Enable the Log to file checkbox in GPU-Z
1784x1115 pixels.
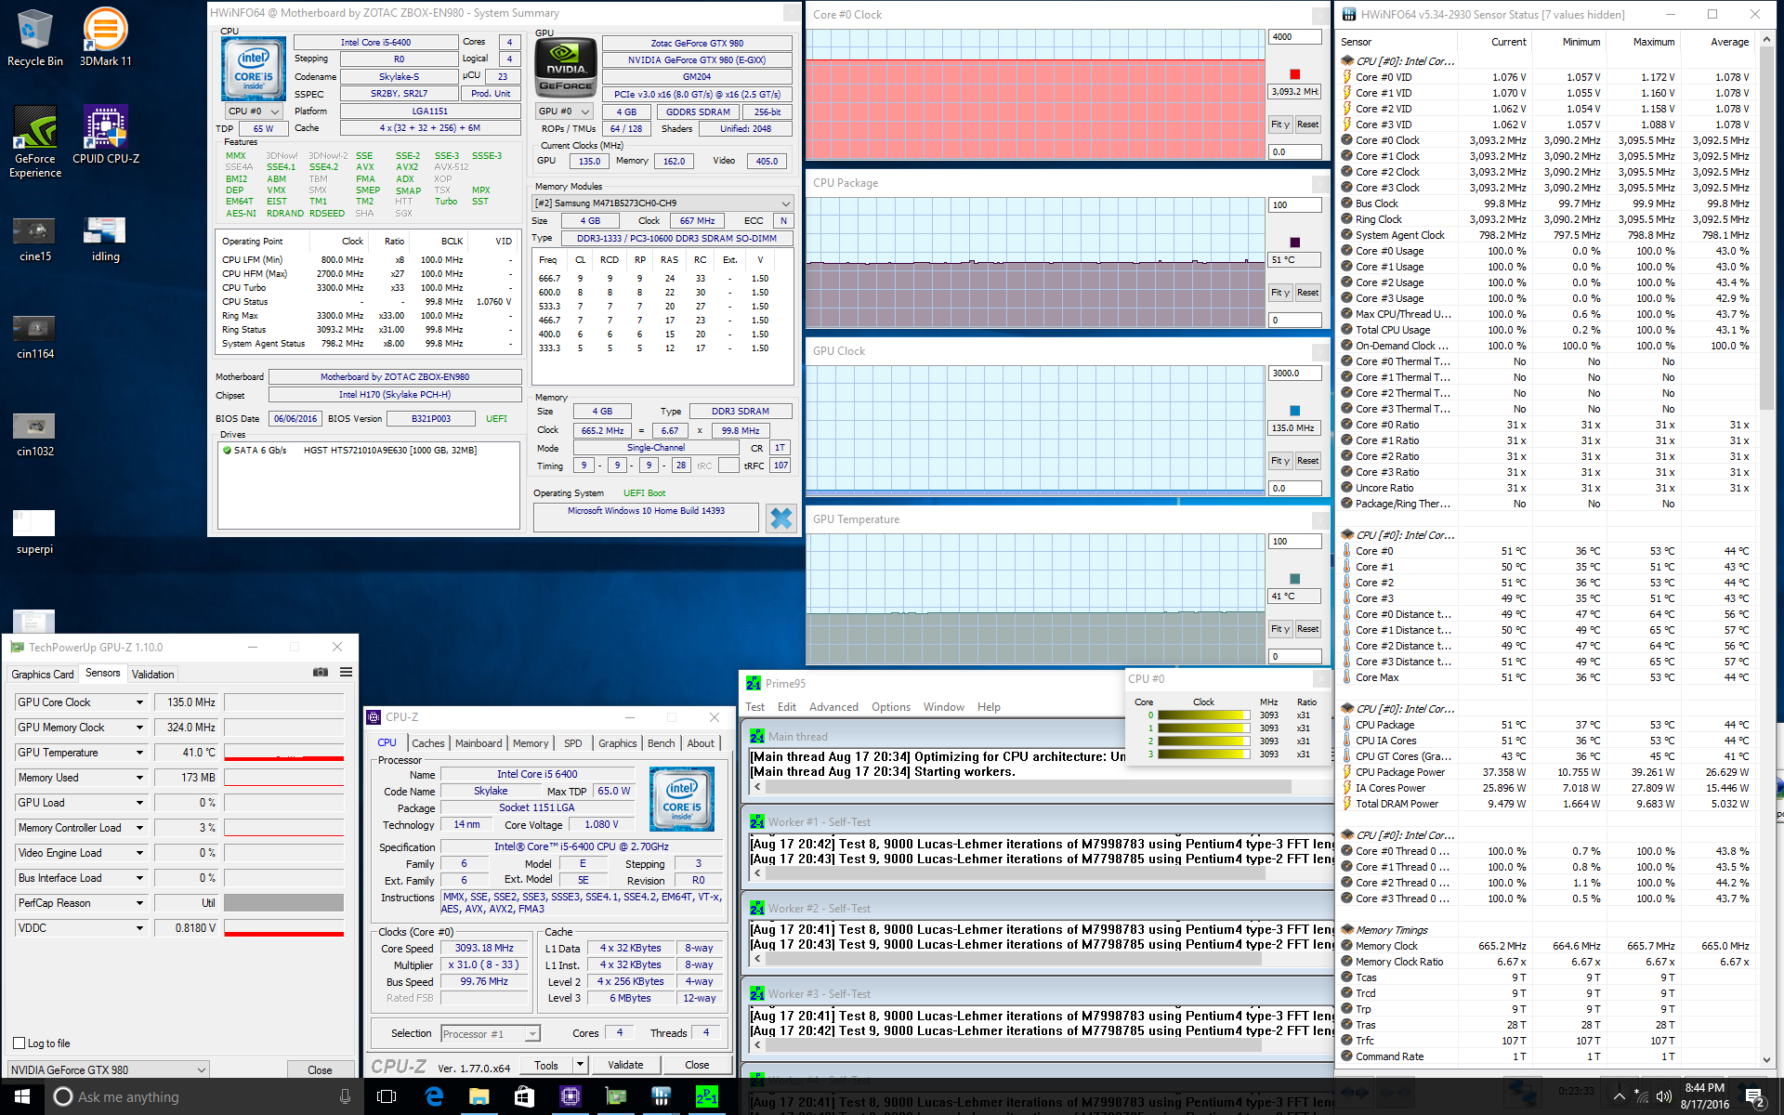[20, 1043]
